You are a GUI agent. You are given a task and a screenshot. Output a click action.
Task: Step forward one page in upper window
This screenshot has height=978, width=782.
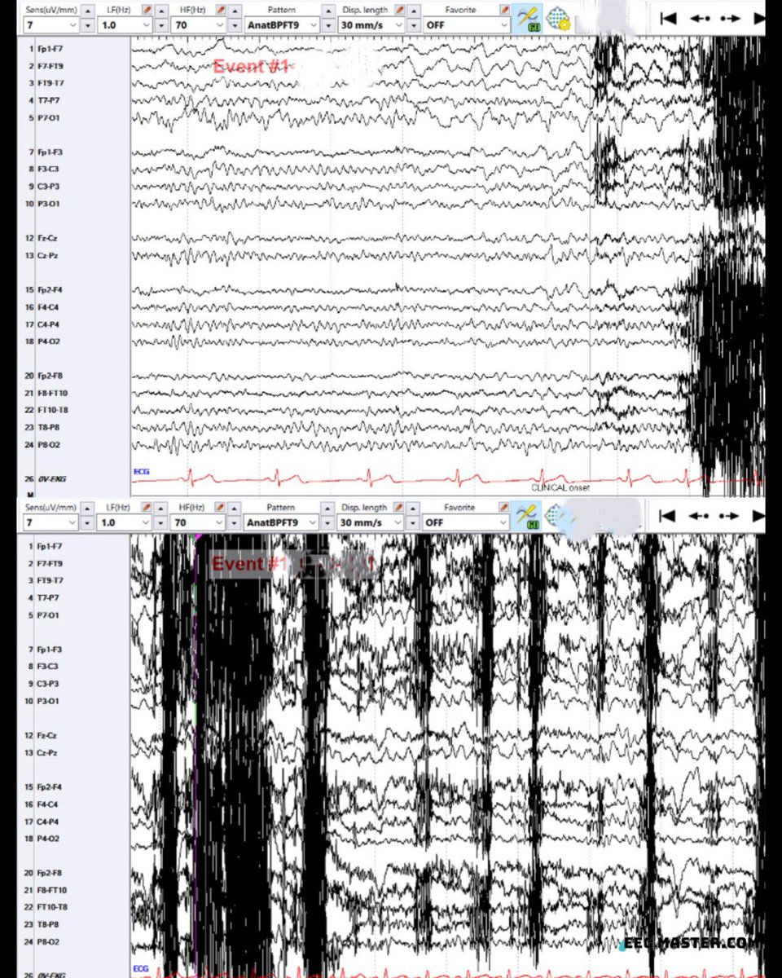click(731, 19)
